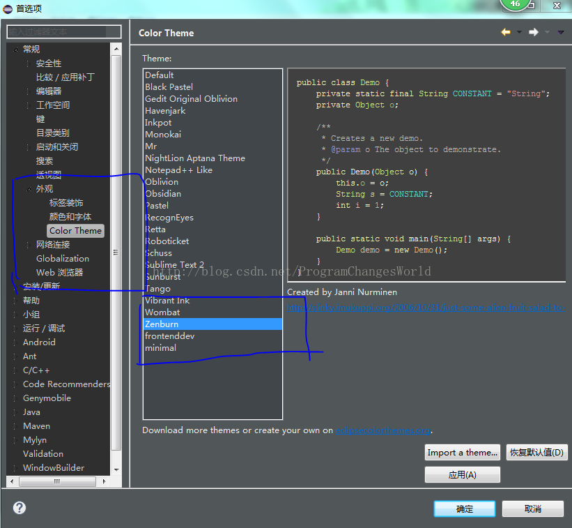Open the 颜色和字体 preferences page
Screen dimensions: 572x528
click(70, 217)
